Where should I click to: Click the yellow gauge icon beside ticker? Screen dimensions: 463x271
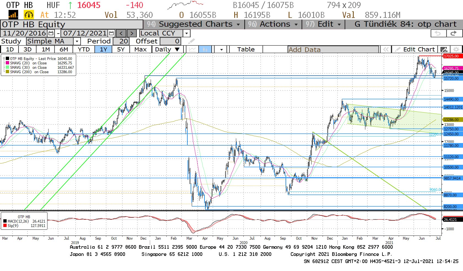coord(29,15)
